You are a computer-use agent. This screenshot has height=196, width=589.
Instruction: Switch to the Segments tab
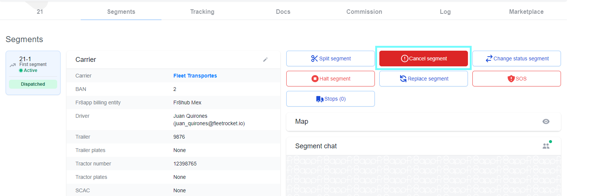click(x=121, y=12)
